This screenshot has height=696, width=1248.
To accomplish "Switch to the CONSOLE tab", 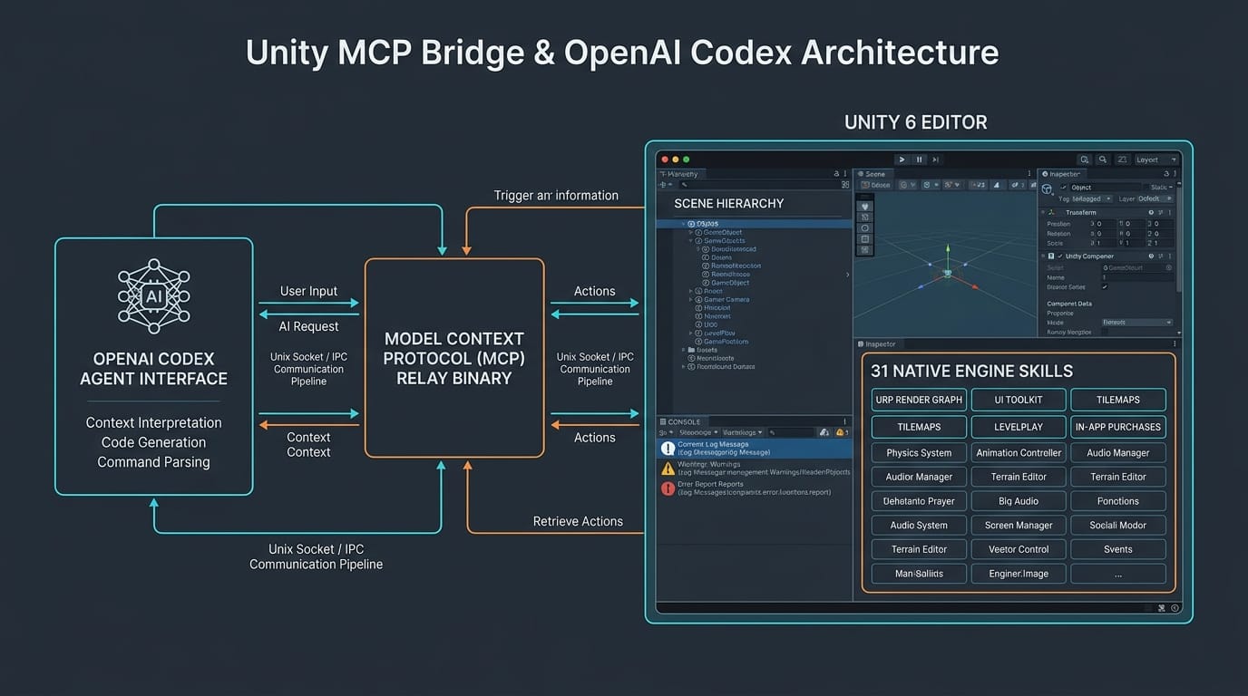I will (682, 422).
